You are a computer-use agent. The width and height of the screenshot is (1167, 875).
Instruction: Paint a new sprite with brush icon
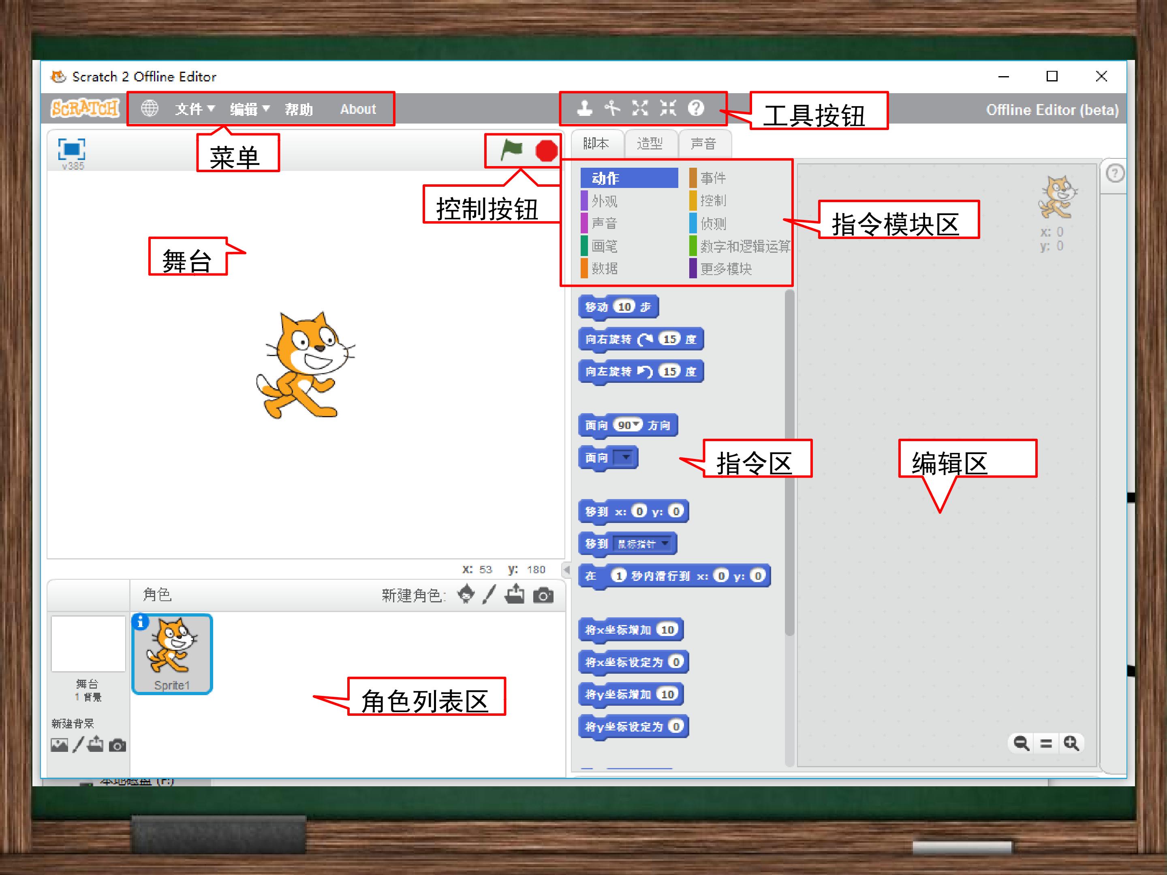pos(489,594)
